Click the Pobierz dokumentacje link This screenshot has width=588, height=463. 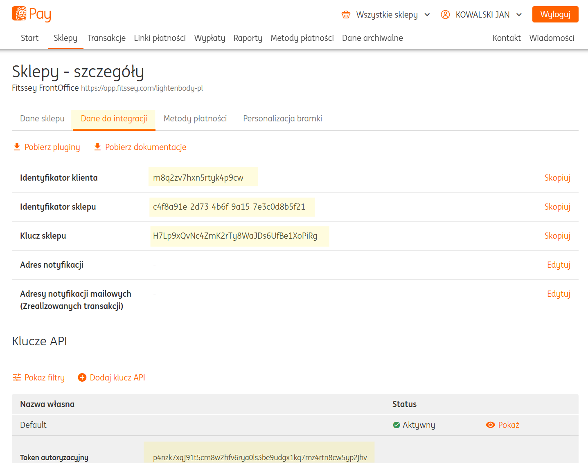[146, 147]
